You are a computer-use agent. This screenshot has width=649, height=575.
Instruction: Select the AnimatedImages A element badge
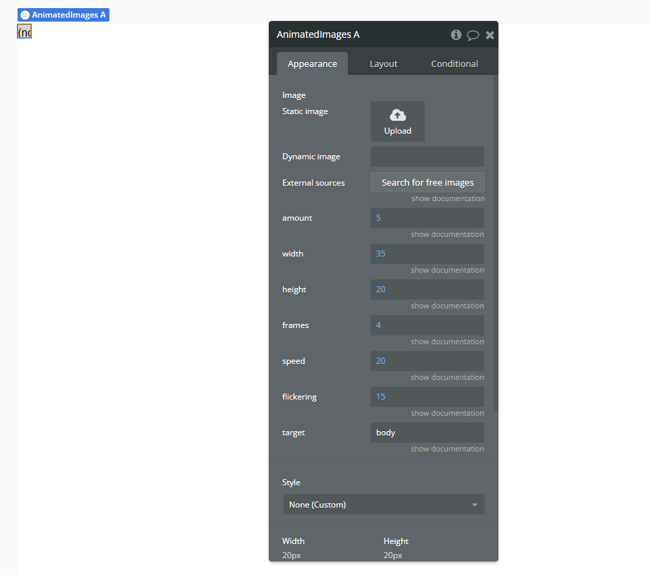tap(63, 14)
